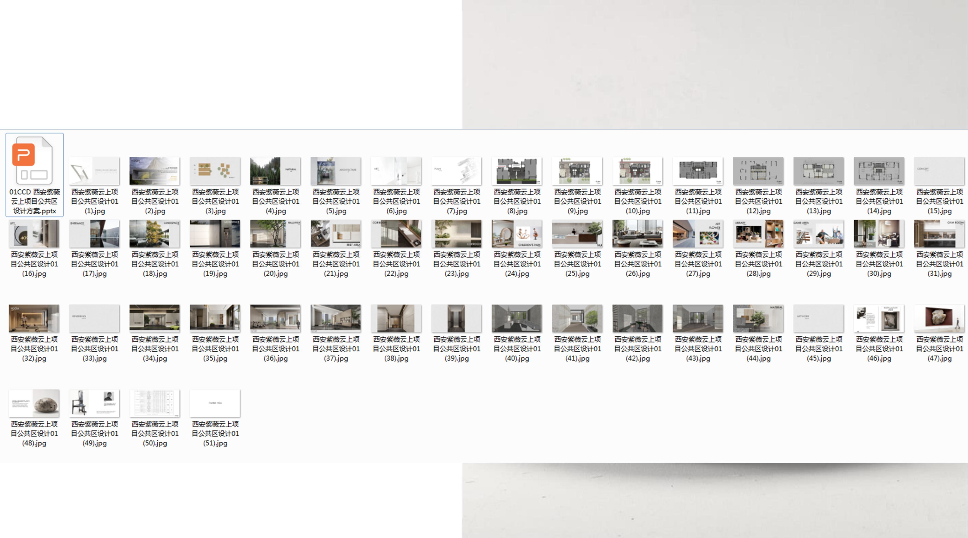Select table slide thumbnail (50).jpg
Screen dimensions: 968x538
click(155, 403)
